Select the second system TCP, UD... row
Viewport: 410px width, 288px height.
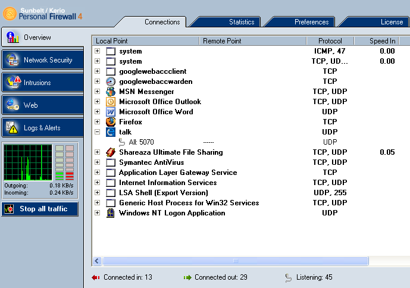point(251,61)
